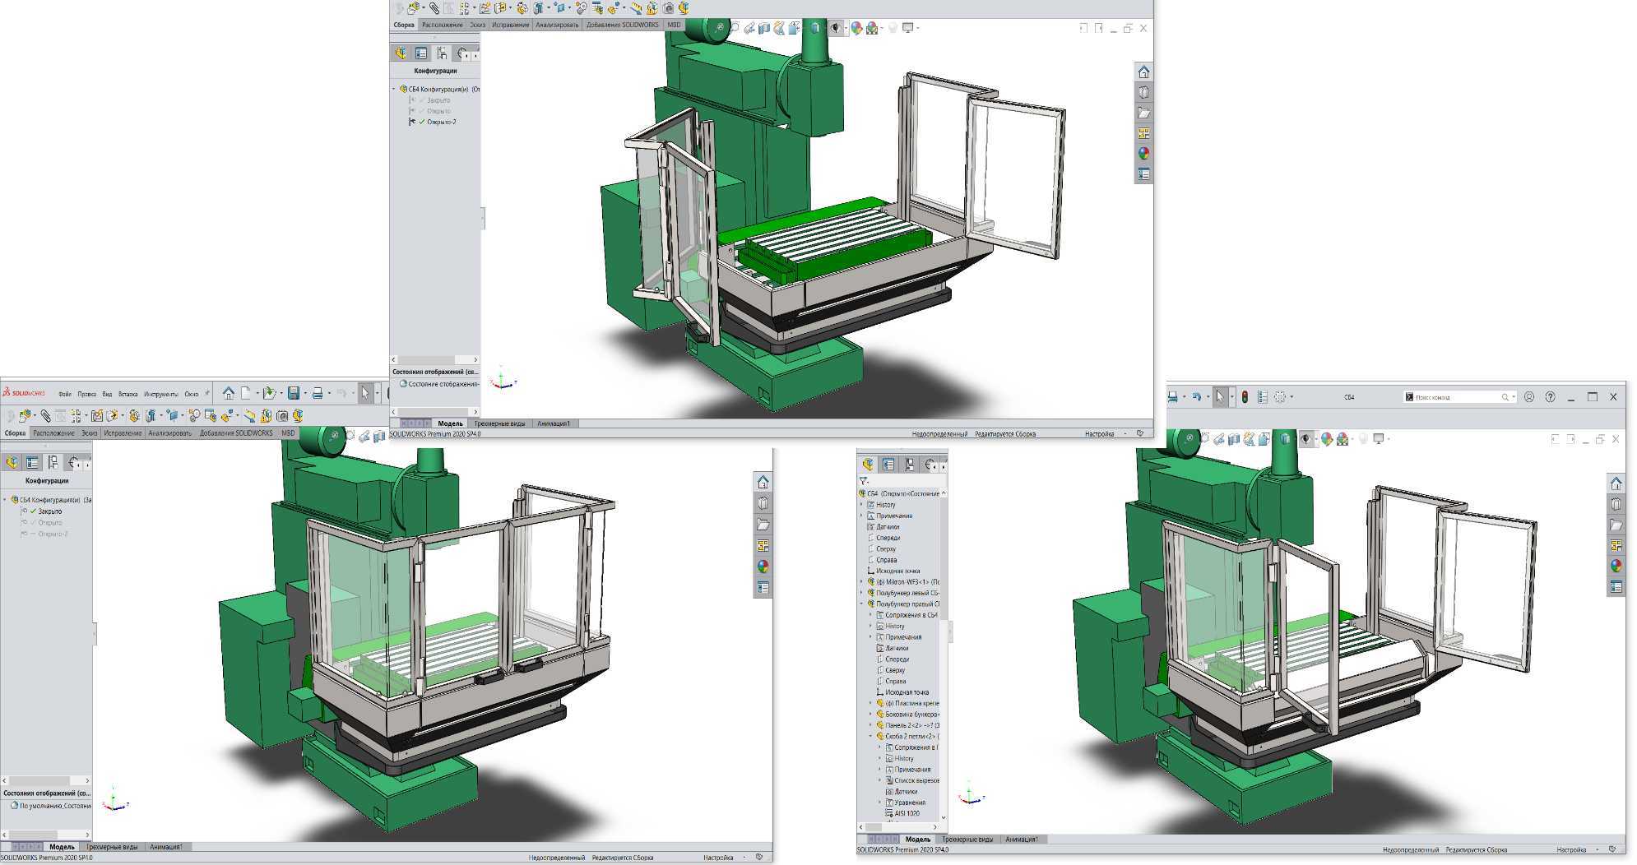Click the tree filter funnel in bottom-right window
The image size is (1637, 865).
864,480
